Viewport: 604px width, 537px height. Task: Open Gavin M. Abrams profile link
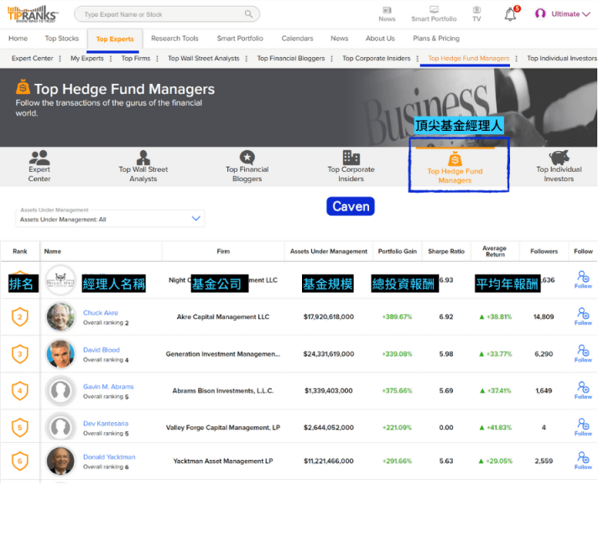[x=108, y=387]
